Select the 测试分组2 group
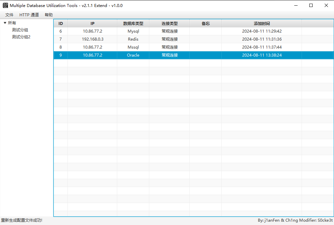 [21, 37]
